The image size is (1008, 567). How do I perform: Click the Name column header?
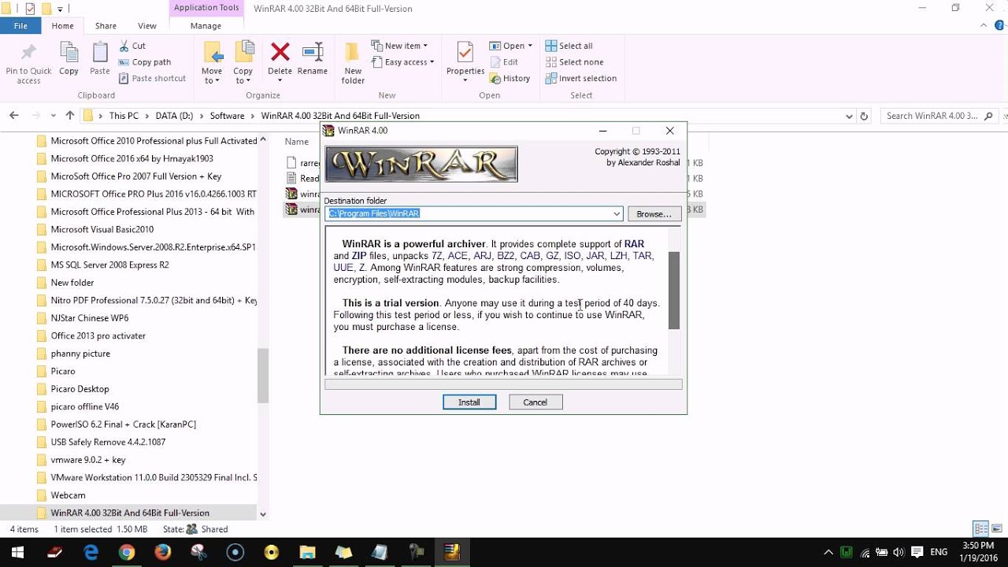297,142
